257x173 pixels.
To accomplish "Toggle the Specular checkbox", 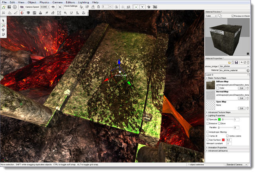I will click(208, 119).
